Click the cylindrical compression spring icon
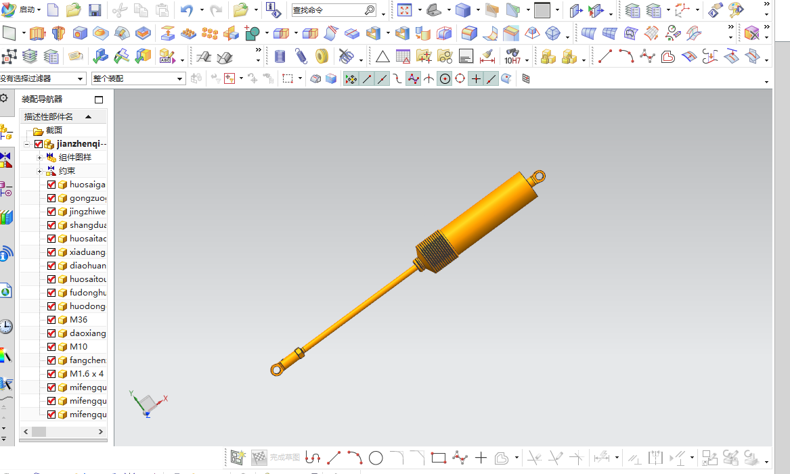 [280, 56]
